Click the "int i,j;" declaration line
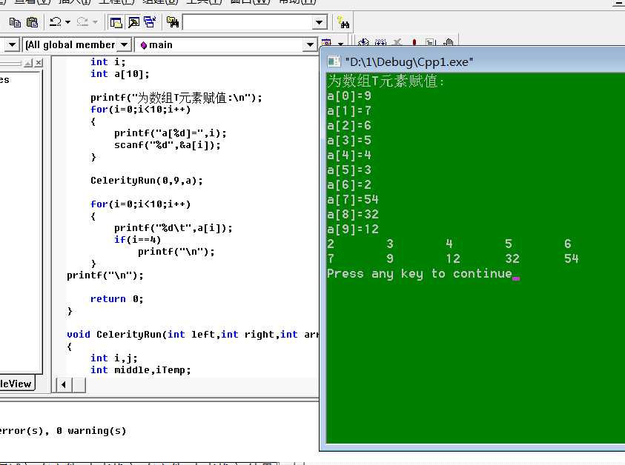Screen dimensions: 625x465 point(114,358)
